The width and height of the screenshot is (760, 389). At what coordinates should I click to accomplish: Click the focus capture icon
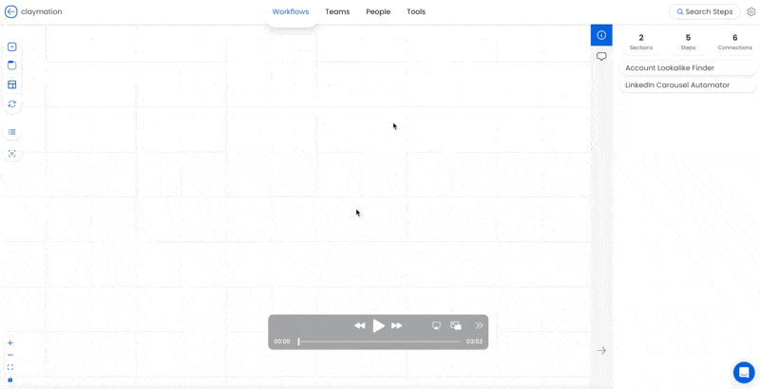[12, 154]
